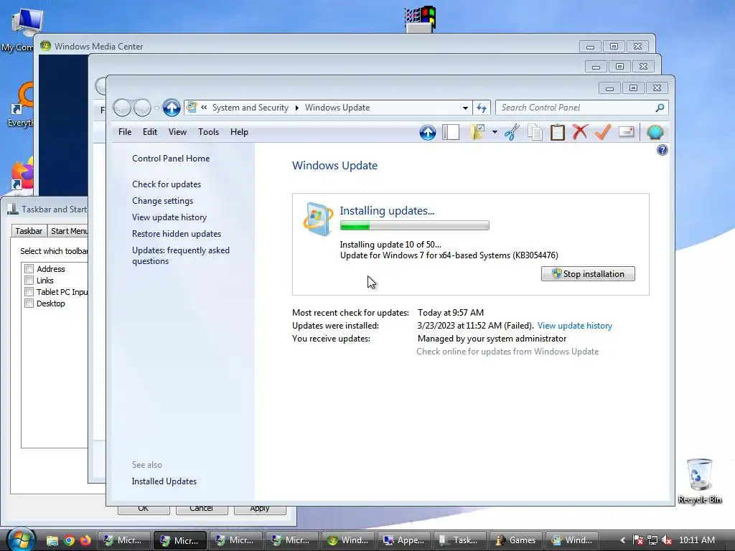The width and height of the screenshot is (735, 551).
Task: Click the blue help question mark icon
Action: pos(662,150)
